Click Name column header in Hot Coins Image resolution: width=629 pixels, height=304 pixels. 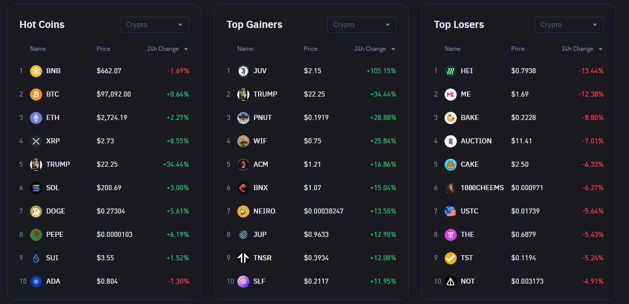(38, 49)
